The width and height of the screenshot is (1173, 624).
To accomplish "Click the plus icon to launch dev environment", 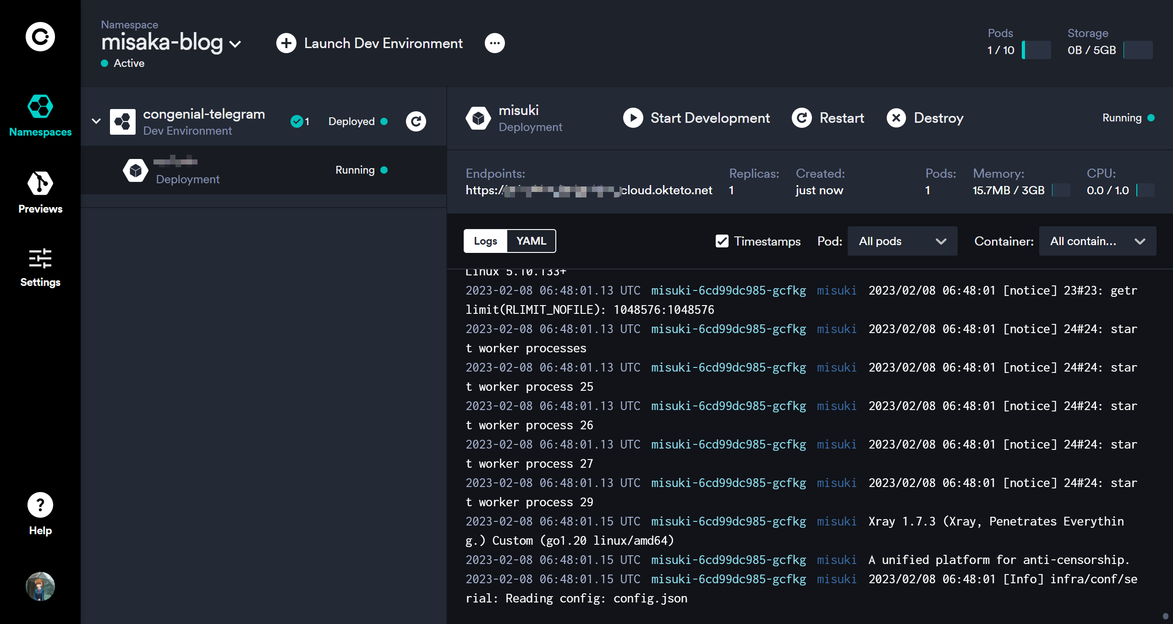I will coord(286,44).
